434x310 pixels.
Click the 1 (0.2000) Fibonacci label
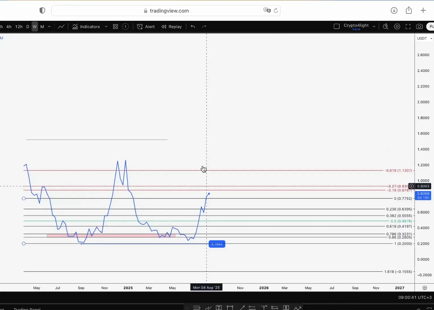coord(403,244)
